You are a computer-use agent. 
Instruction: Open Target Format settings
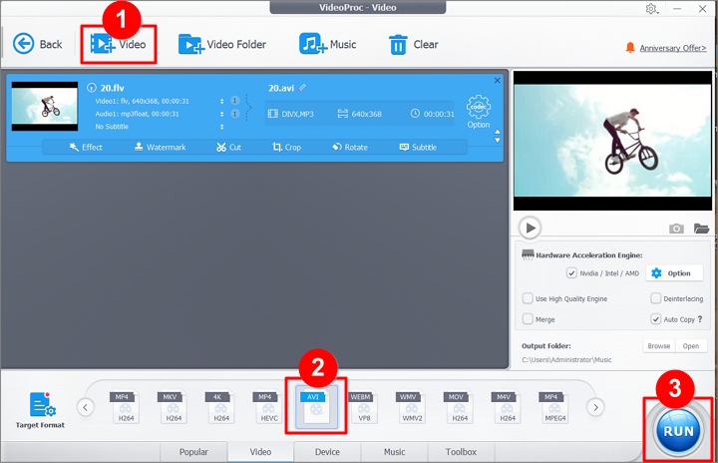click(40, 410)
